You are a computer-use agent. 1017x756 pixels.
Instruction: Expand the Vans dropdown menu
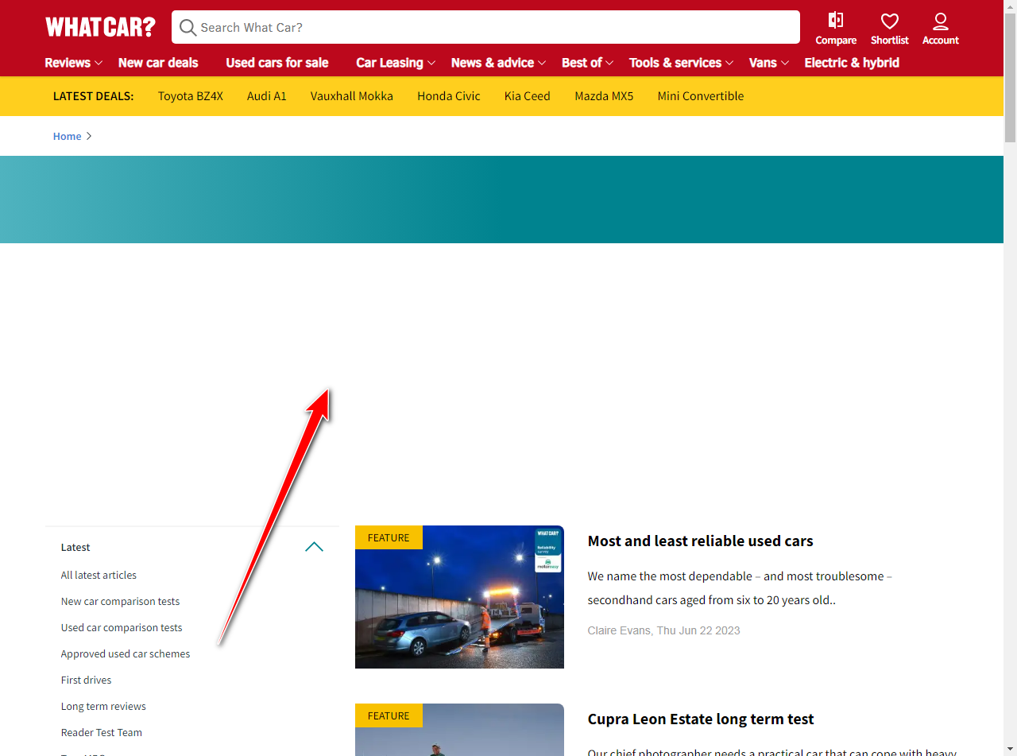click(x=763, y=63)
